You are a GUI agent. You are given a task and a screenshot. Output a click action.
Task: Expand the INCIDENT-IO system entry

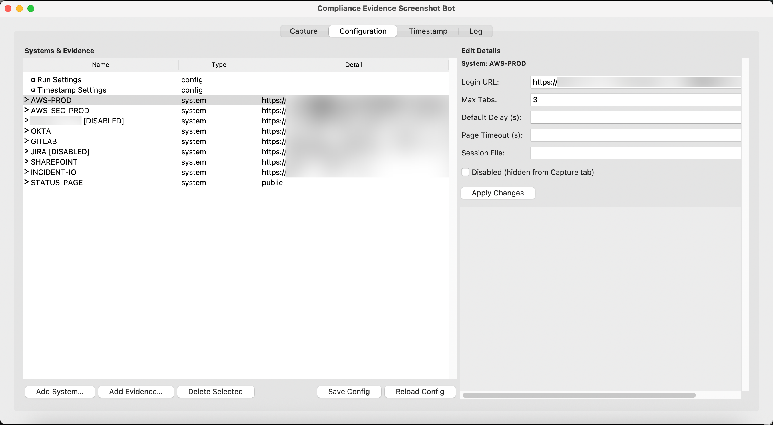(x=26, y=172)
